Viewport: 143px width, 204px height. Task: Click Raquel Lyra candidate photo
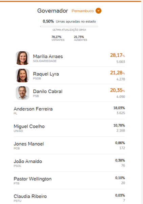[22, 75]
